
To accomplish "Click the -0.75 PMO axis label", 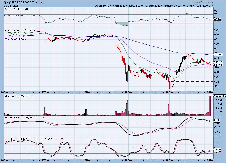I will [x=217, y=136].
